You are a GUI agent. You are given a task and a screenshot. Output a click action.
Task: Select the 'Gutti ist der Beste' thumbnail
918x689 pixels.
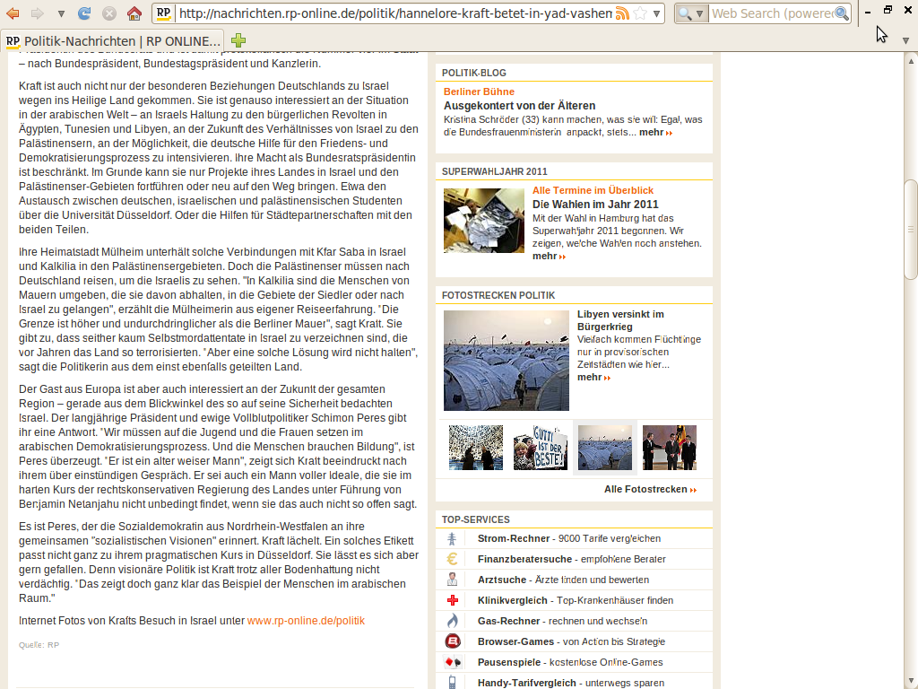[x=541, y=448]
